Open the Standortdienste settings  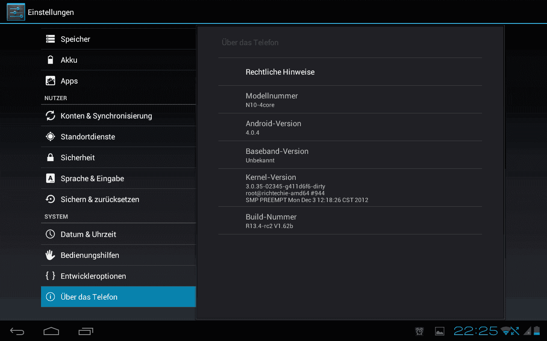(118, 137)
